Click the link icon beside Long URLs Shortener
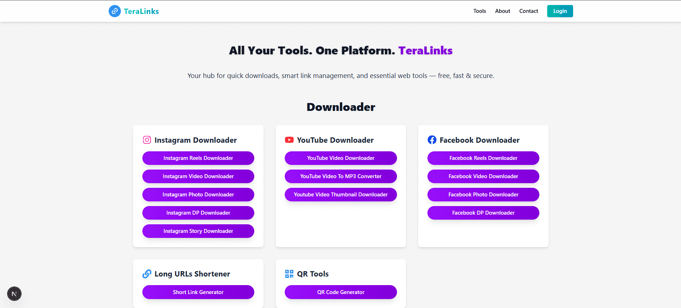This screenshot has height=308, width=681. click(147, 274)
